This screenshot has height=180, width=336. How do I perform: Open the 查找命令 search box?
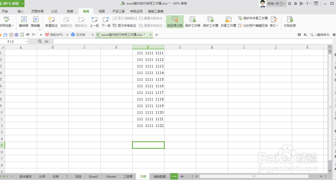coord(323,35)
